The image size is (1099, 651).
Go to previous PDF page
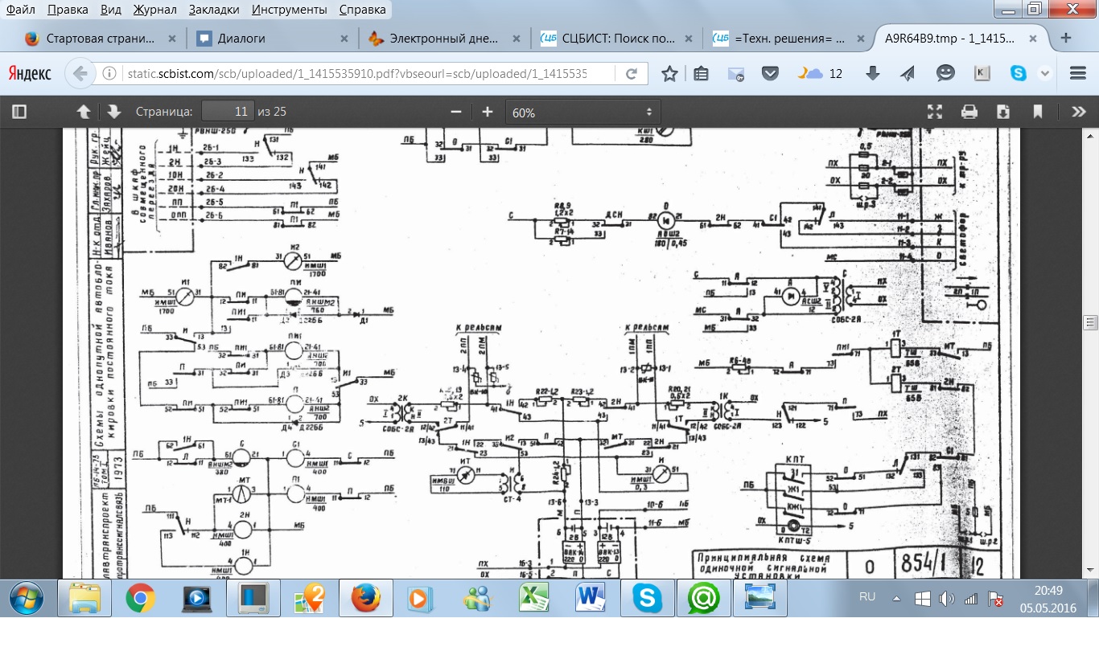[x=83, y=113]
